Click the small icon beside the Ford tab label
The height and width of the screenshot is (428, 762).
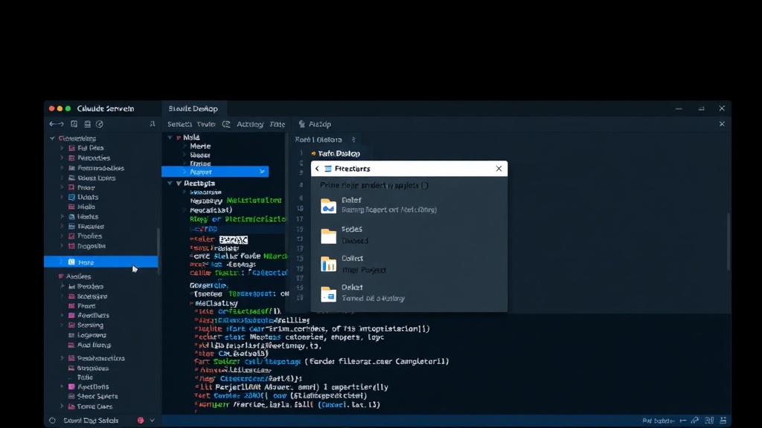coord(353,140)
